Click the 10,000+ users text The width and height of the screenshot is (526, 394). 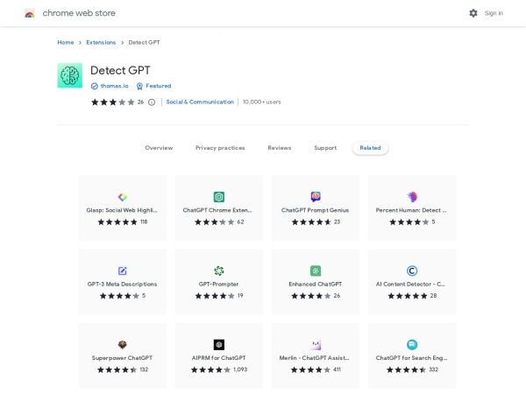point(261,102)
